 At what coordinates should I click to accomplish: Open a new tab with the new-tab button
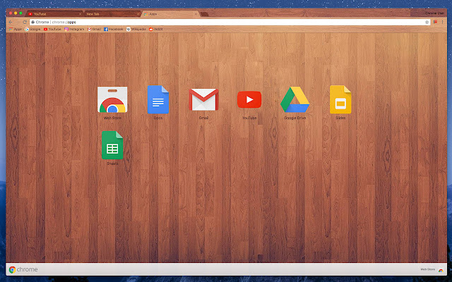click(x=204, y=14)
